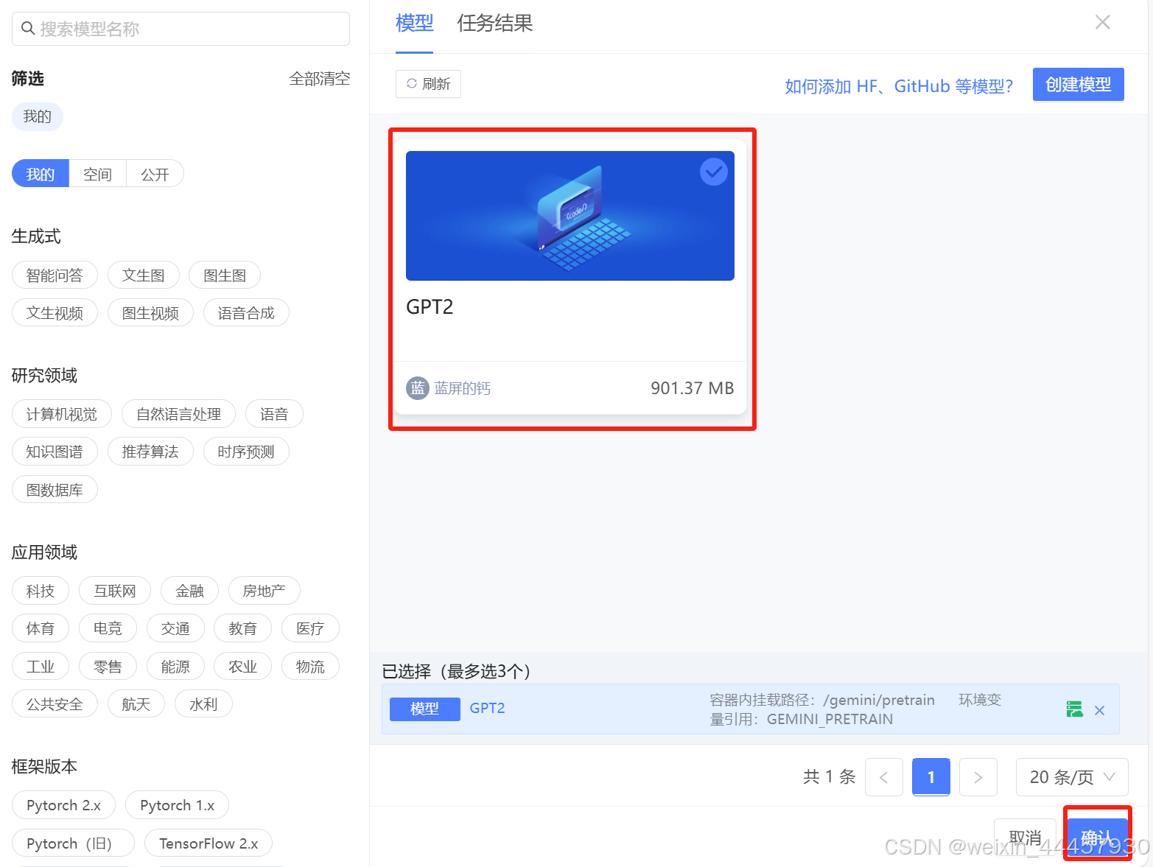Toggle the 电竞 filter tag
This screenshot has height=867, width=1153.
[108, 628]
